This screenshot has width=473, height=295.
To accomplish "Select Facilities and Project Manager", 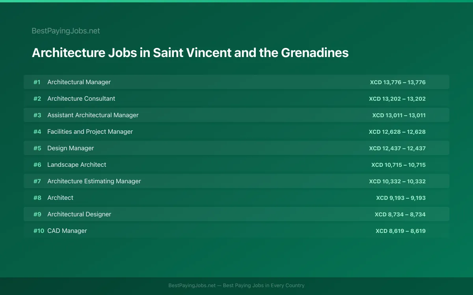I will (90, 131).
